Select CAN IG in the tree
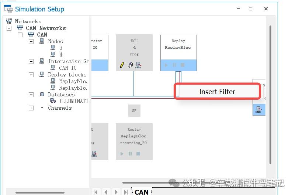The width and height of the screenshot is (292, 195). click(x=68, y=68)
